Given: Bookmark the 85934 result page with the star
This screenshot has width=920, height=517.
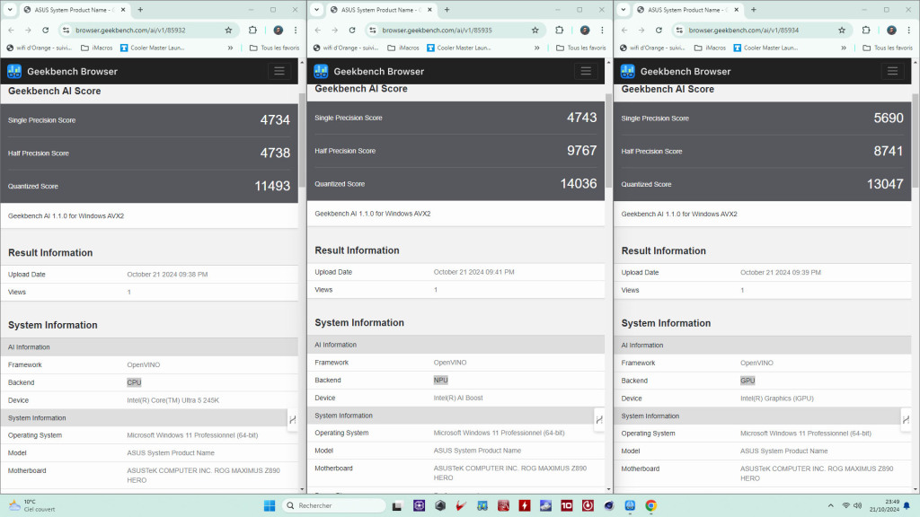Looking at the screenshot, I should (x=842, y=30).
